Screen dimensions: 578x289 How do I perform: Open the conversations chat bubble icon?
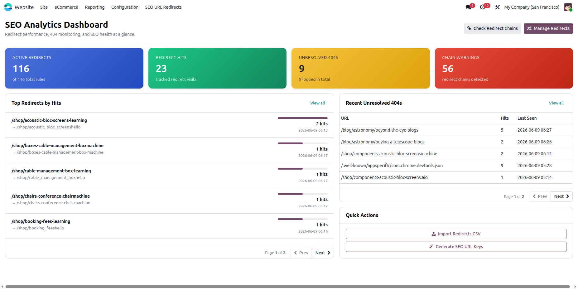coord(469,7)
